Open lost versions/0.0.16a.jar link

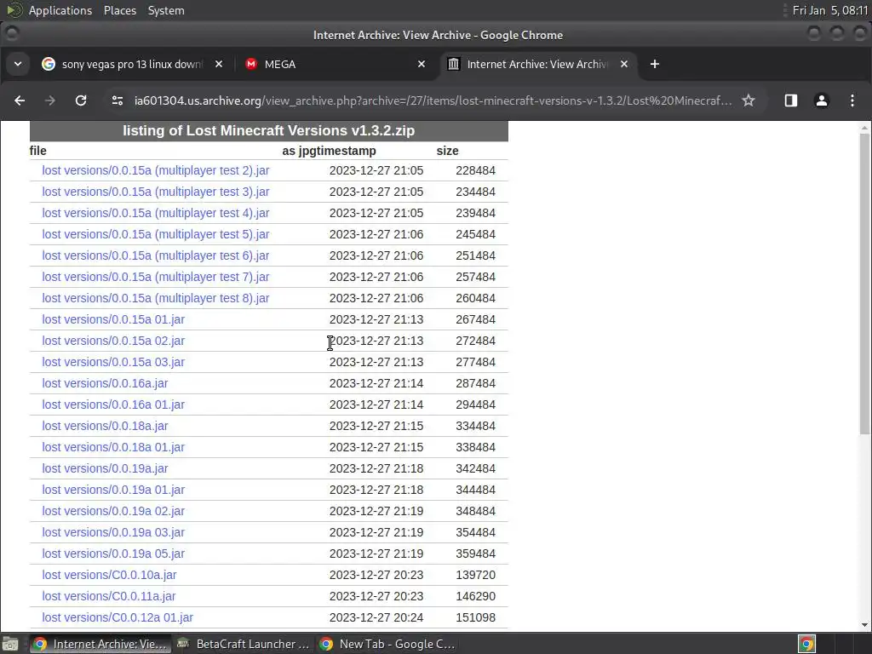(x=105, y=383)
